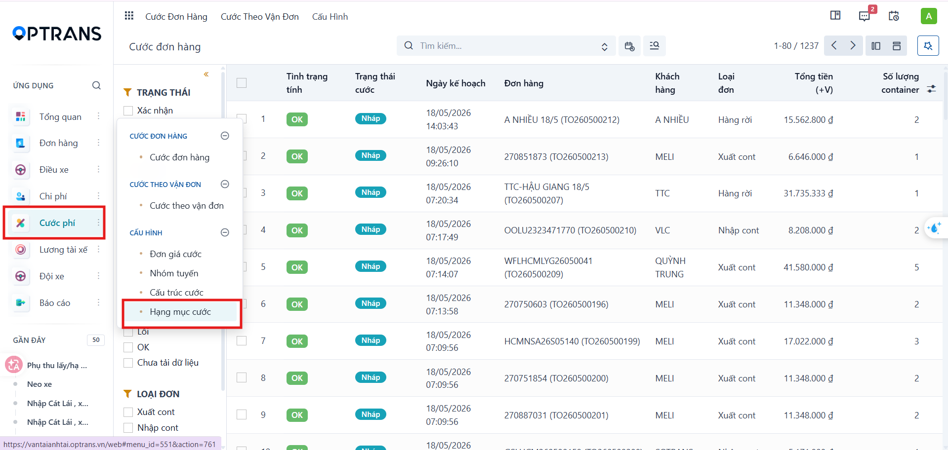948x450 pixels.
Task: Select Đơn giá cước menu entry
Action: 175,254
